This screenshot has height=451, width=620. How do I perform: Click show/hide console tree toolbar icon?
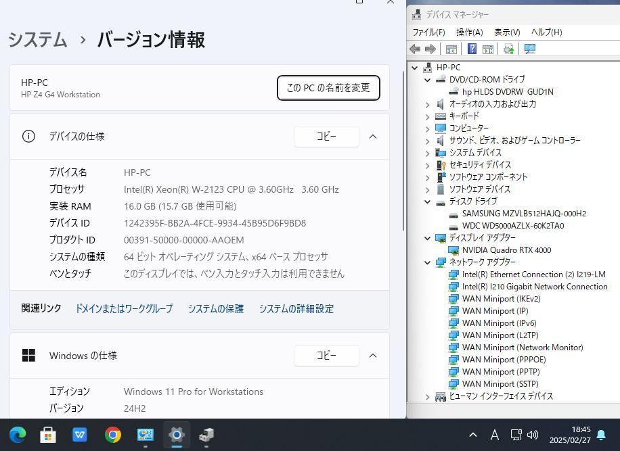click(451, 49)
